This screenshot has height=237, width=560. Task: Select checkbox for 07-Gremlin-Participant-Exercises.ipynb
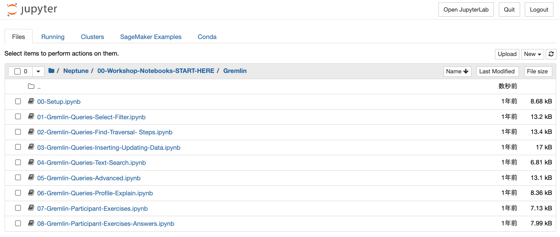18,208
